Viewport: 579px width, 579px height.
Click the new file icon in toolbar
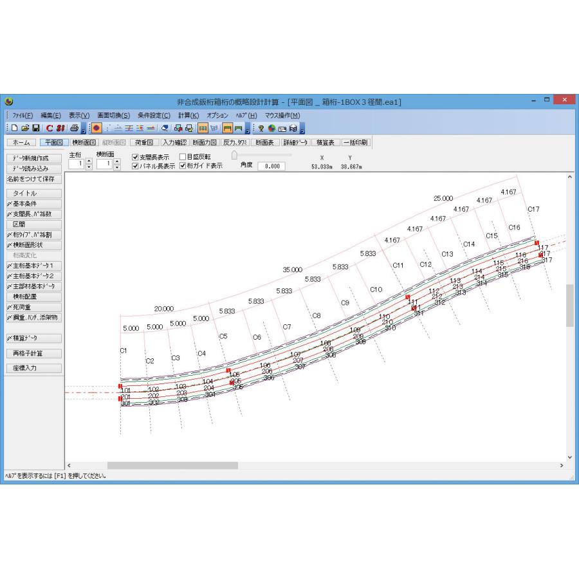pyautogui.click(x=14, y=128)
